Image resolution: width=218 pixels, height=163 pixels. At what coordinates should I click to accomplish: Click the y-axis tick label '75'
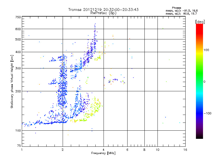tap(19, 146)
